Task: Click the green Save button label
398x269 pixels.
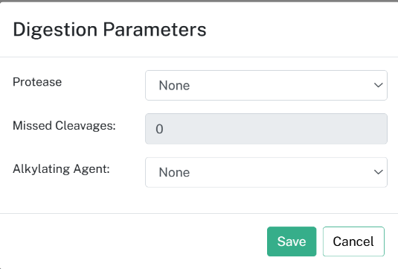Action: click(x=292, y=241)
